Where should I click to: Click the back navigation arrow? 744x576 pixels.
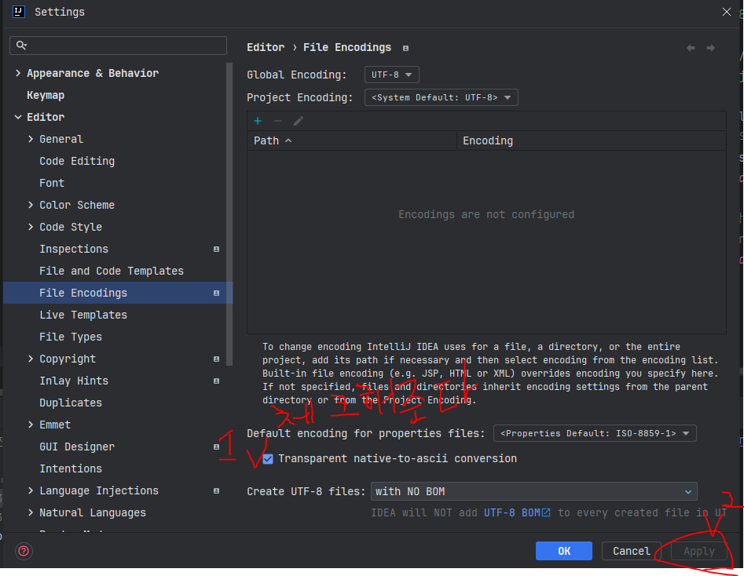point(691,48)
